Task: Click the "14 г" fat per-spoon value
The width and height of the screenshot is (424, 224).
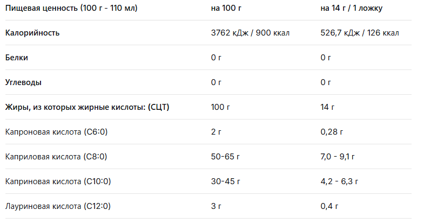Action: click(327, 107)
